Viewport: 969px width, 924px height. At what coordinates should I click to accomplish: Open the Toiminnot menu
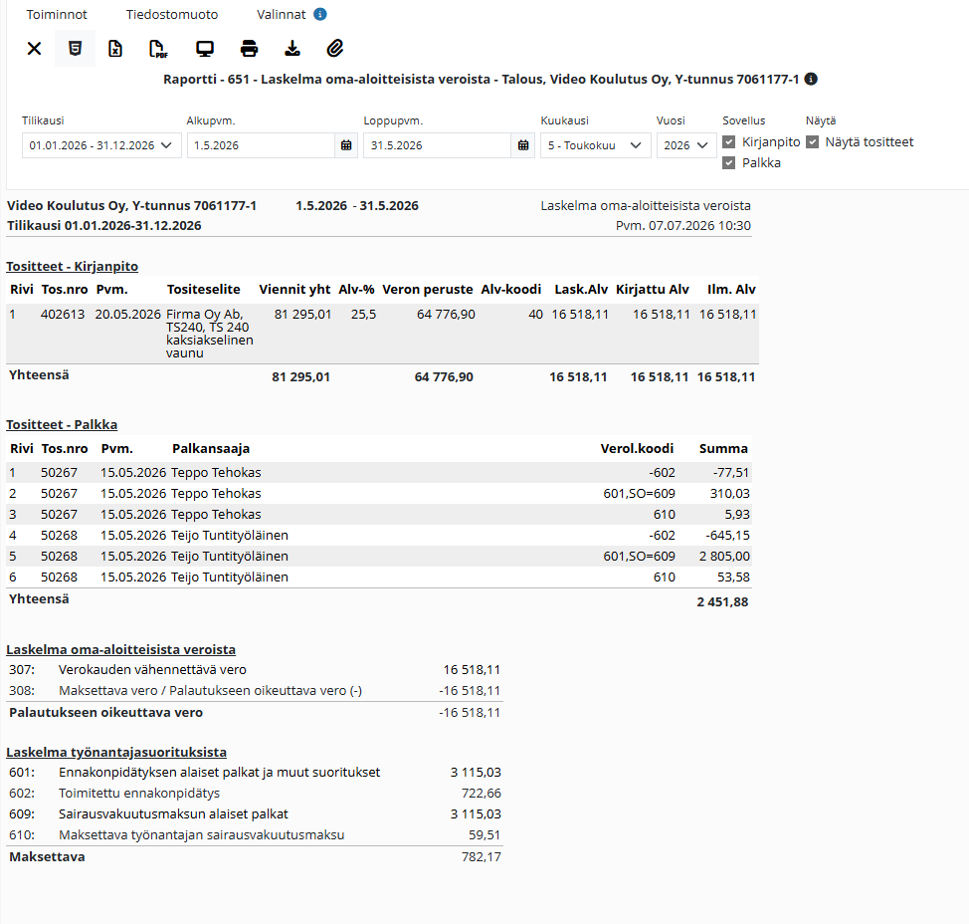coord(57,14)
